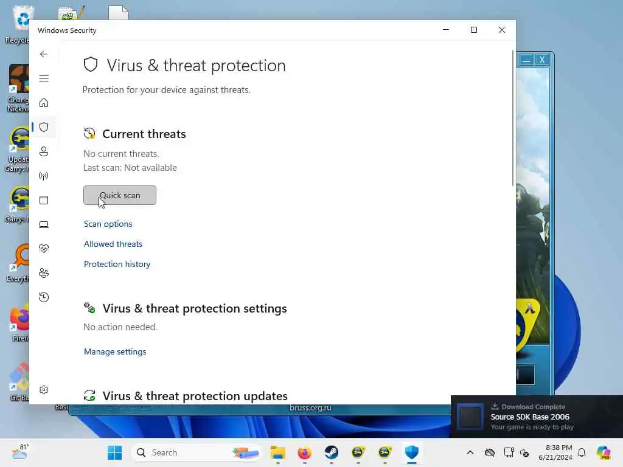The image size is (623, 467).
Task: Show hidden tray icons chevron
Action: point(470,452)
